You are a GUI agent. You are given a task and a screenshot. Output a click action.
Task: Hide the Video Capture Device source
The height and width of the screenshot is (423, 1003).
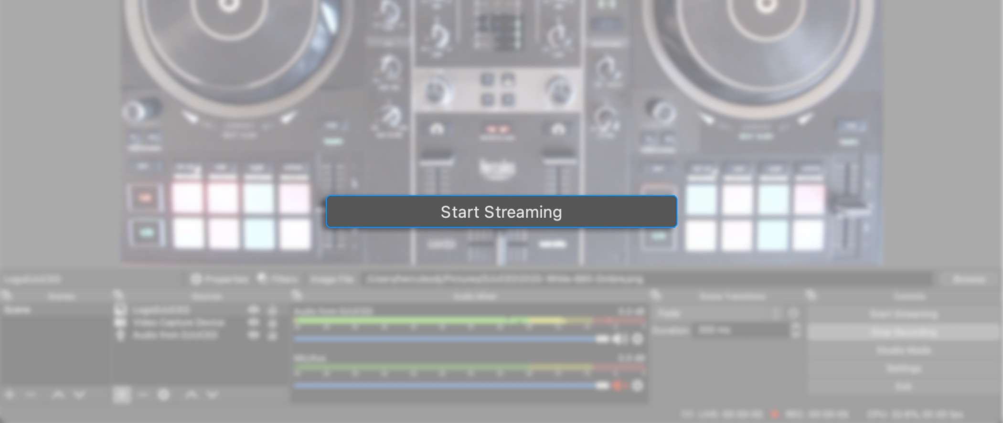click(254, 323)
